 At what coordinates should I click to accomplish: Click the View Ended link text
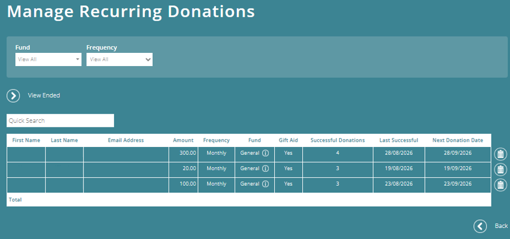(x=44, y=96)
